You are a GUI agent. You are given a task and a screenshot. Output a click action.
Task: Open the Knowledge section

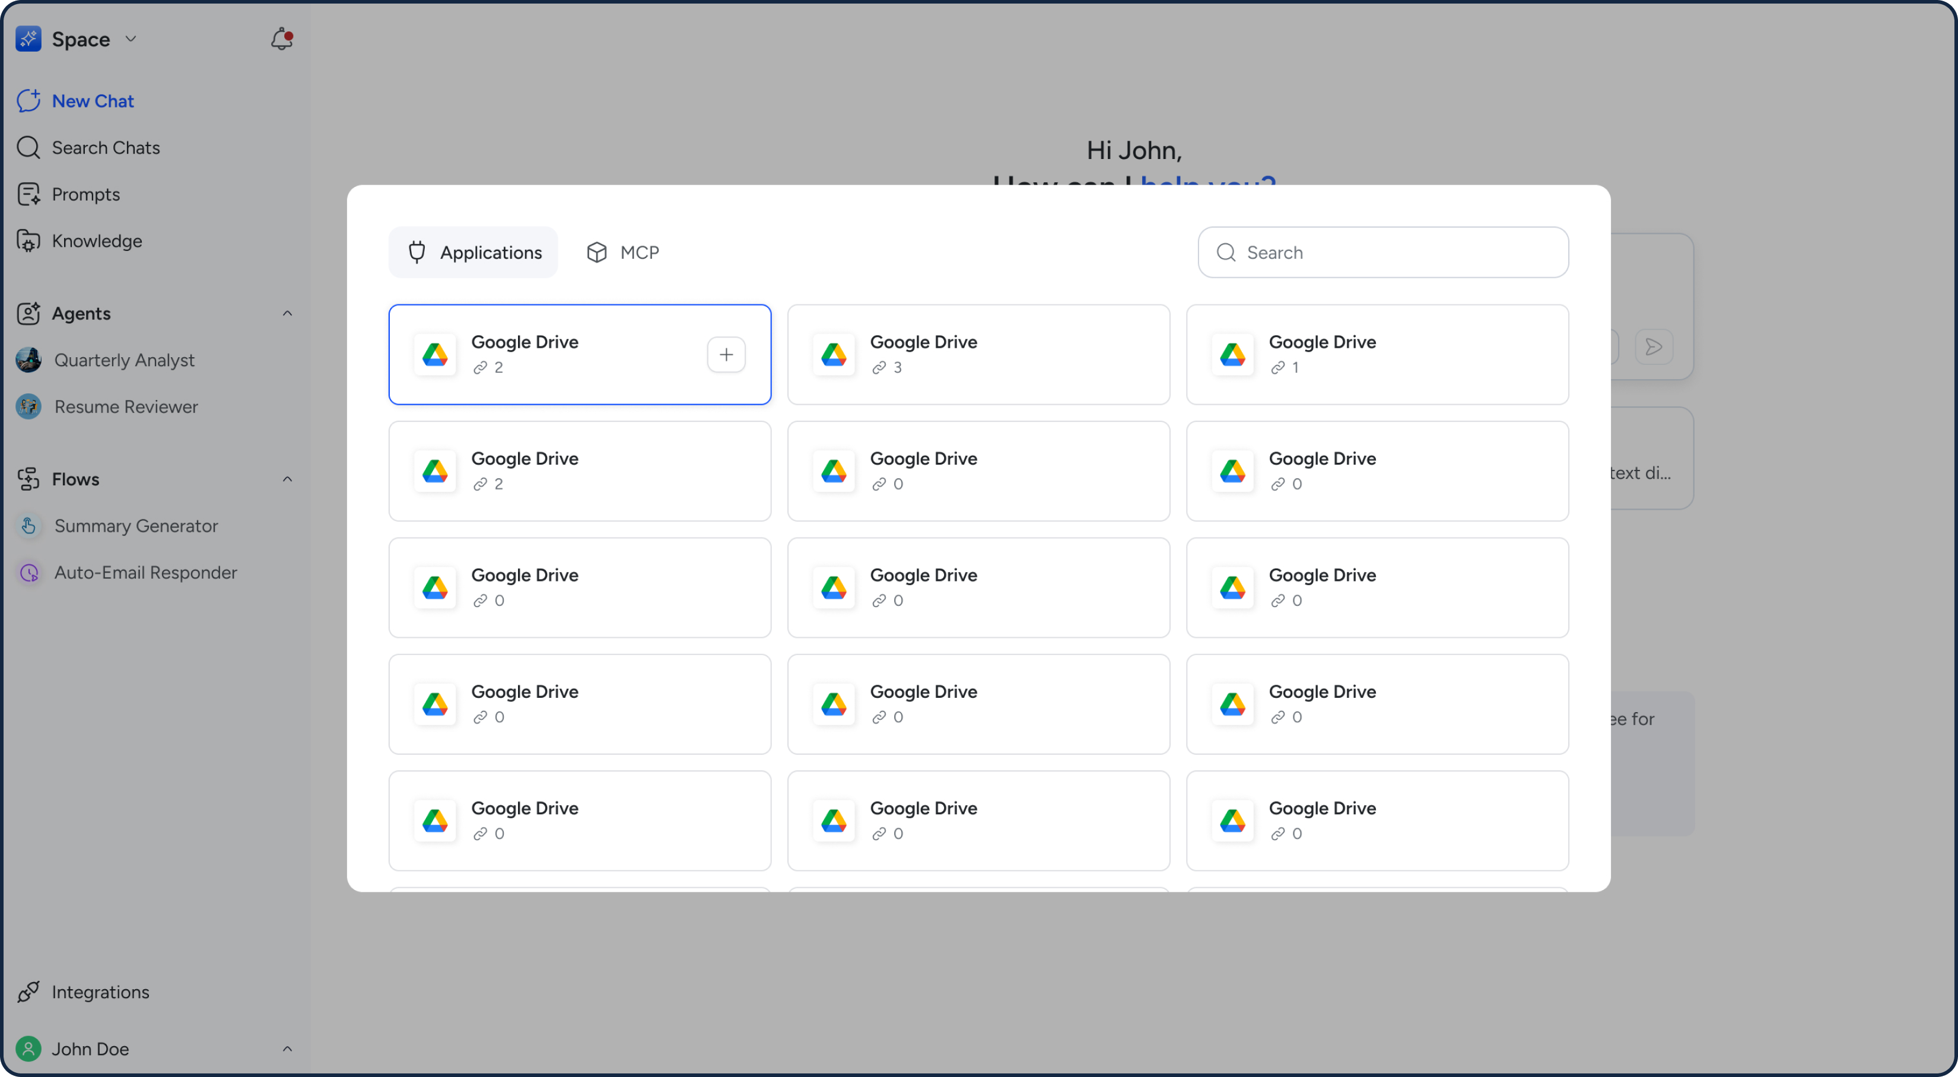click(79, 241)
